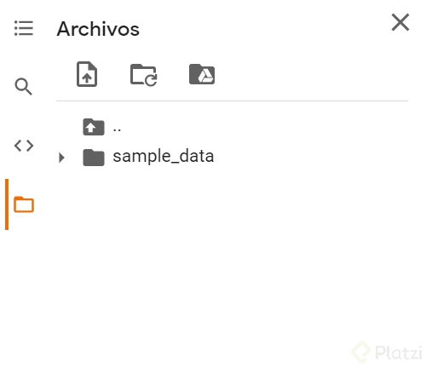This screenshot has width=426, height=368.
Task: Open the code snippets angle-brackets icon
Action: pyautogui.click(x=24, y=146)
